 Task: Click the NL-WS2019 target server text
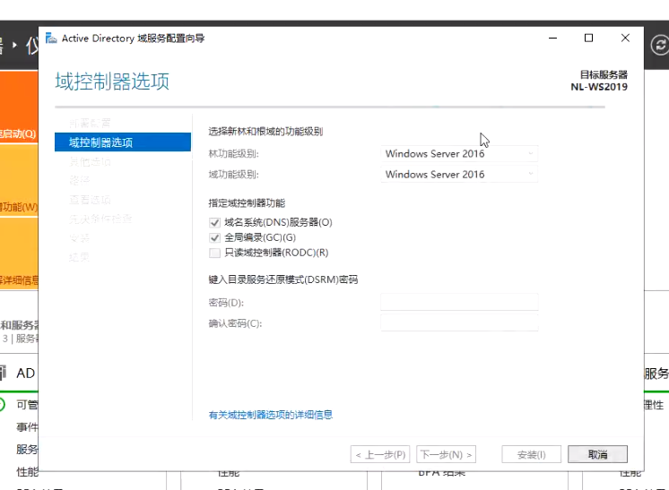click(x=599, y=87)
